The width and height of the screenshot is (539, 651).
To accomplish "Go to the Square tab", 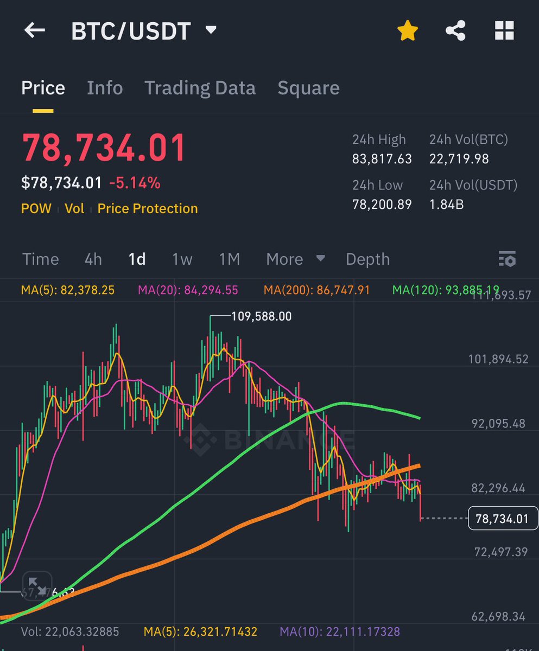I will pyautogui.click(x=308, y=88).
